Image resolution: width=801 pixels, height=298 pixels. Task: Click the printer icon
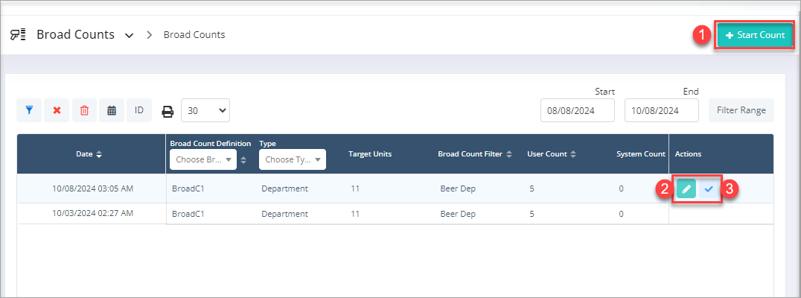pos(168,111)
